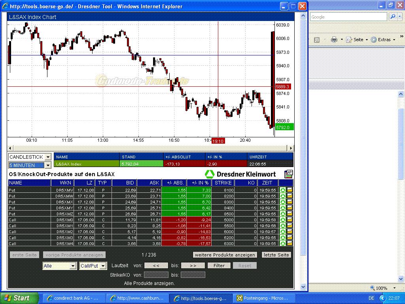Expand the print options arrow

click(342, 40)
